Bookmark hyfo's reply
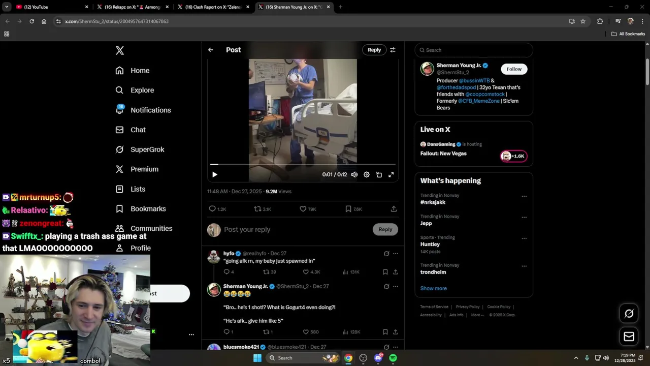The image size is (650, 366). pos(385,272)
